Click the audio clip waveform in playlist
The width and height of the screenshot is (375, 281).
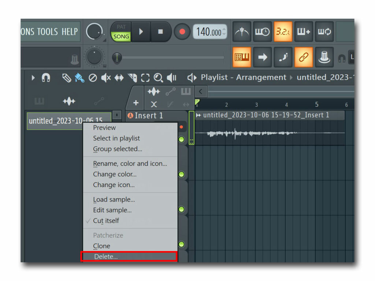[270, 133]
